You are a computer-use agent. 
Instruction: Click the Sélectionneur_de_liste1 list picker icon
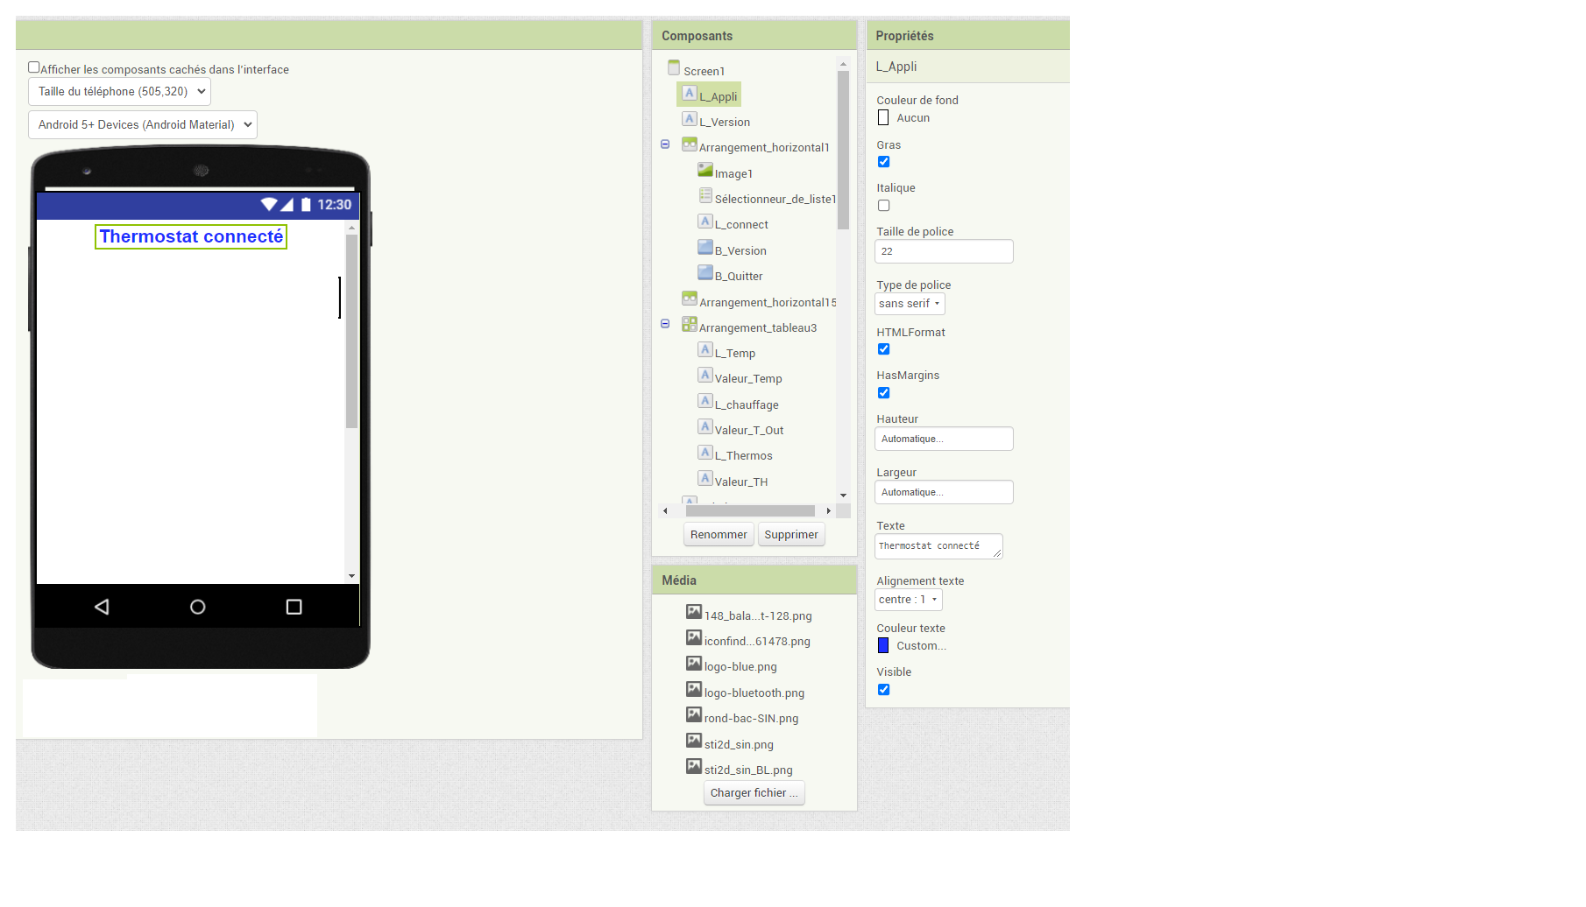click(704, 195)
